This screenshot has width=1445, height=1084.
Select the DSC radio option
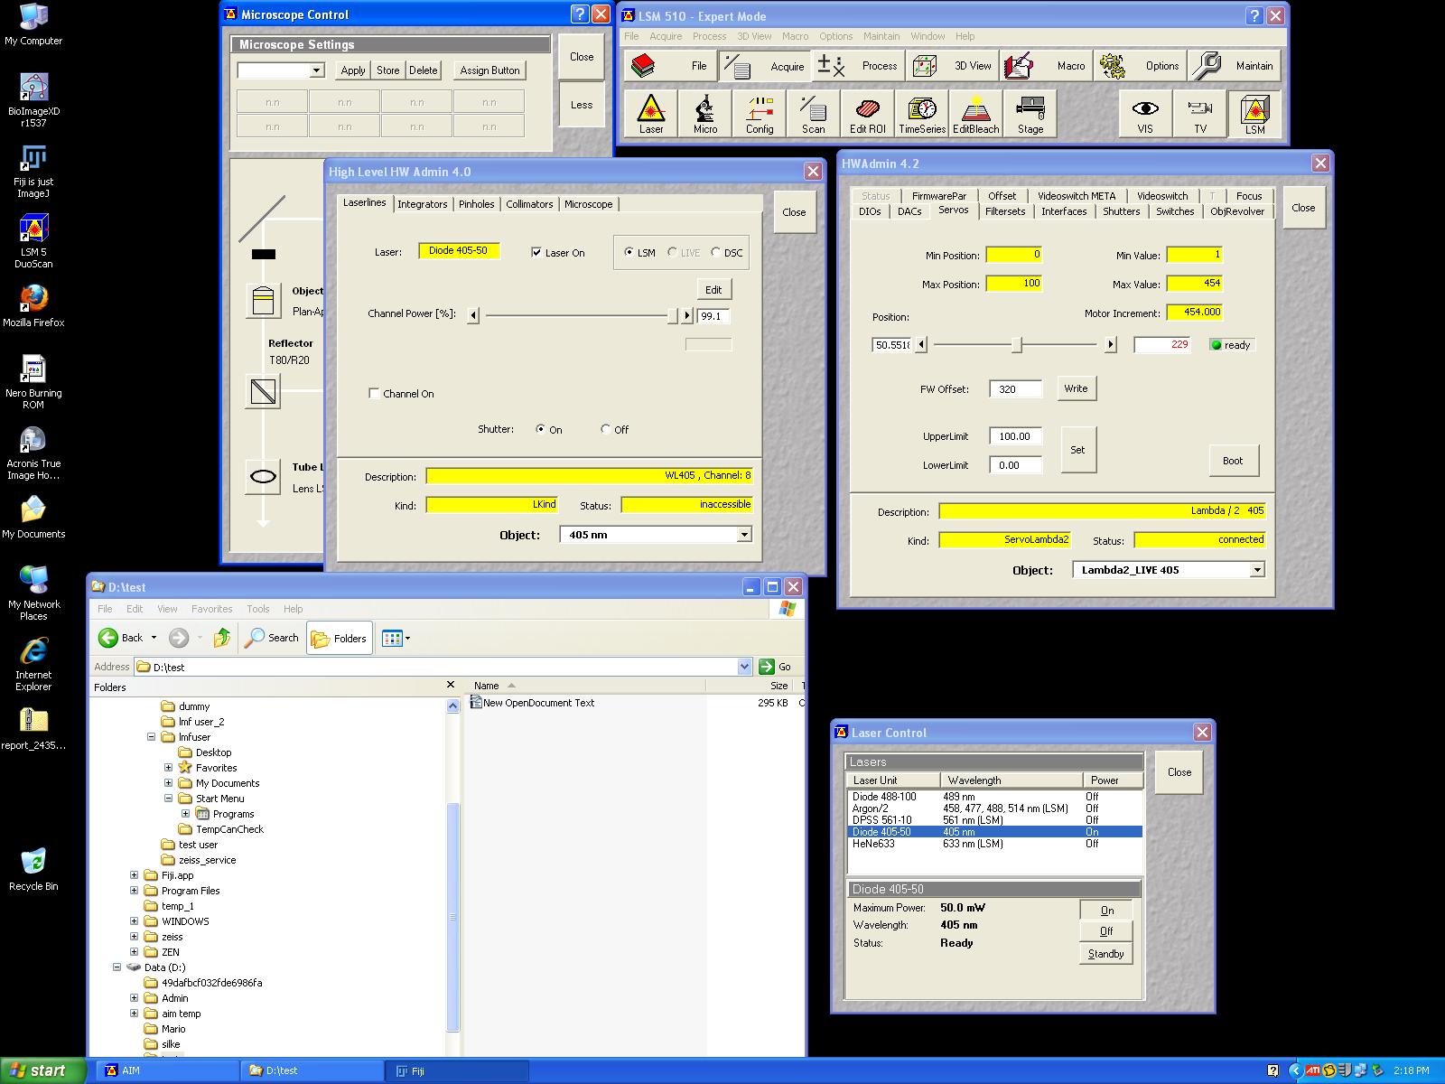coord(716,253)
